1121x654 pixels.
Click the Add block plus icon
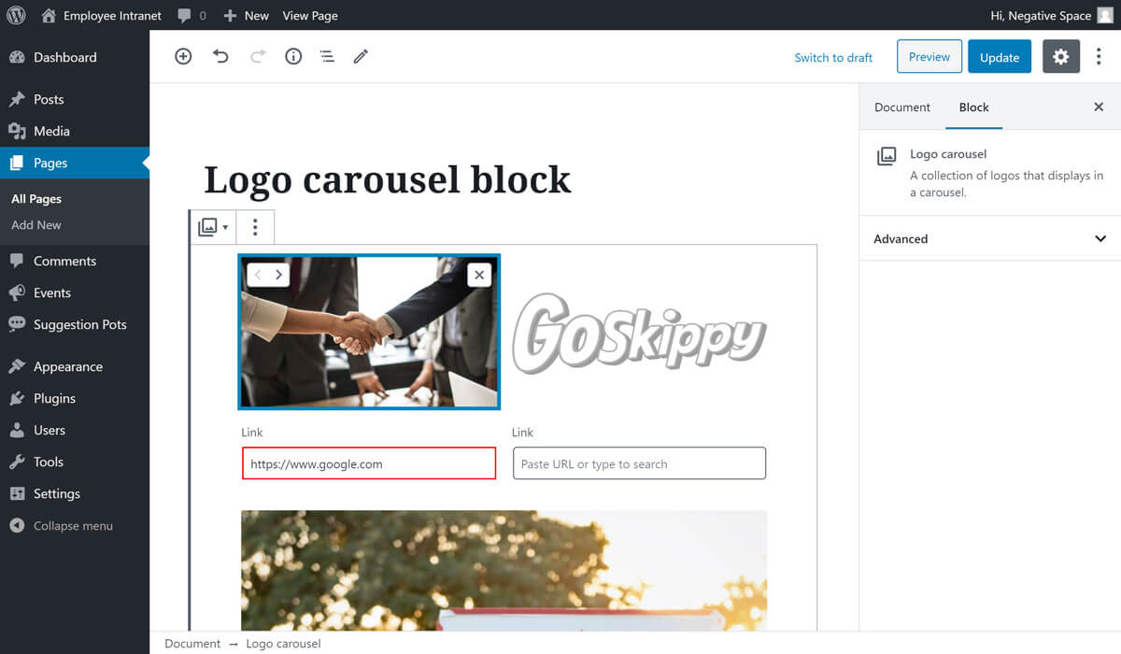pyautogui.click(x=183, y=57)
